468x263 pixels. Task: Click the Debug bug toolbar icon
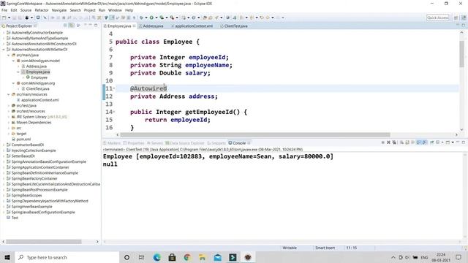coord(141,18)
